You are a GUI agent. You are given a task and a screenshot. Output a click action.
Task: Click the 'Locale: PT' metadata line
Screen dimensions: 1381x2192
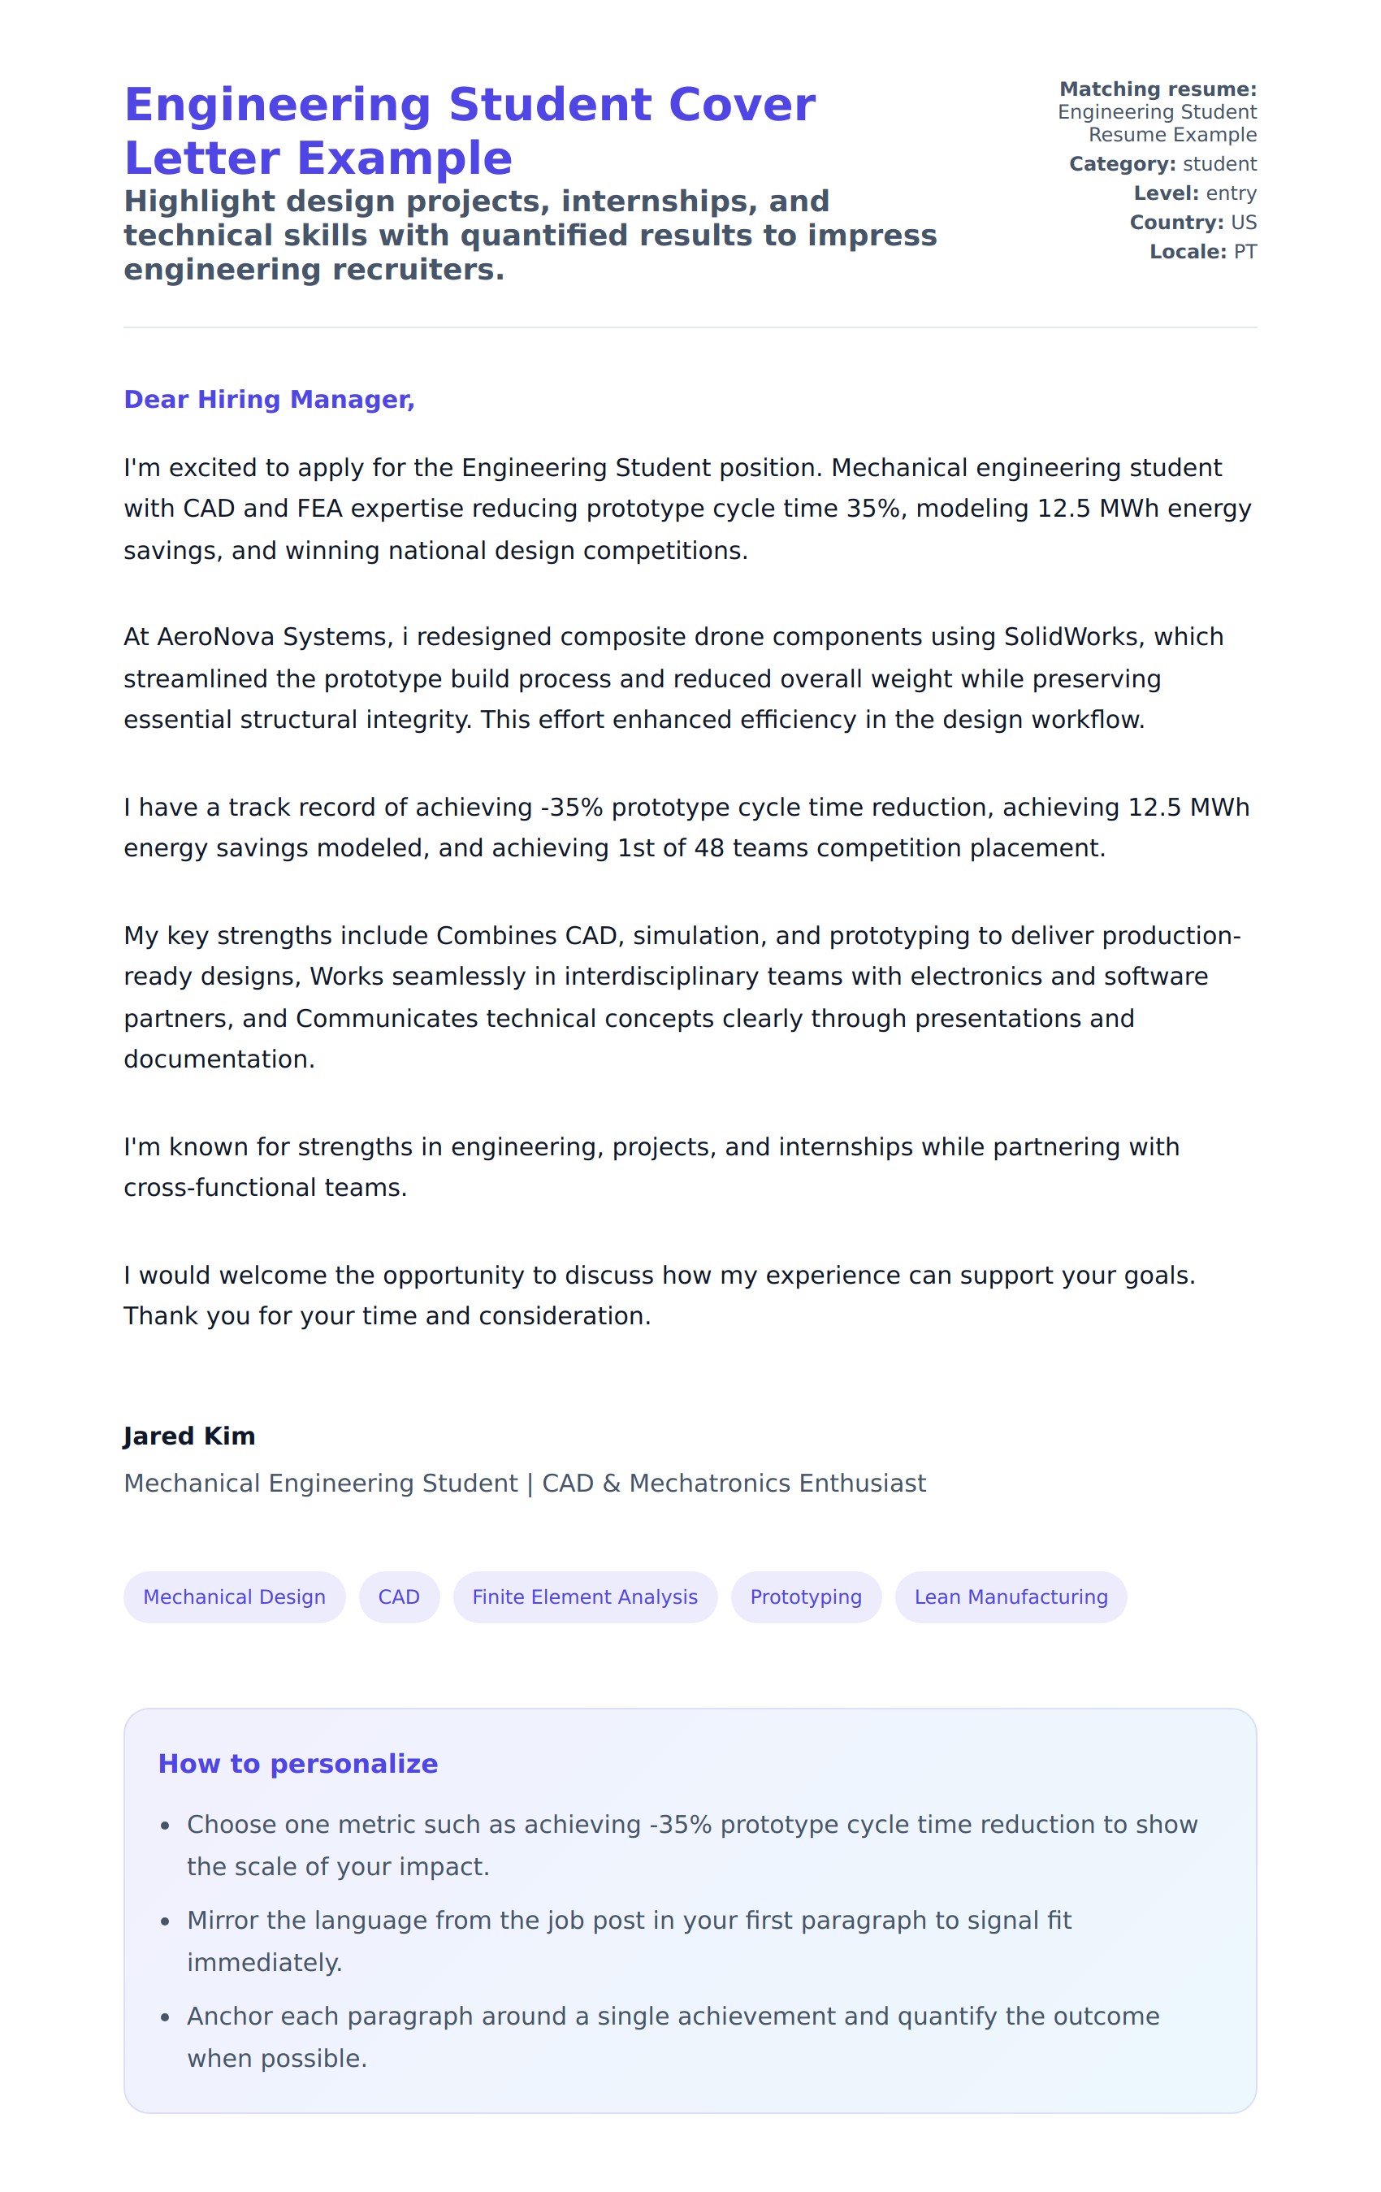pos(1202,251)
